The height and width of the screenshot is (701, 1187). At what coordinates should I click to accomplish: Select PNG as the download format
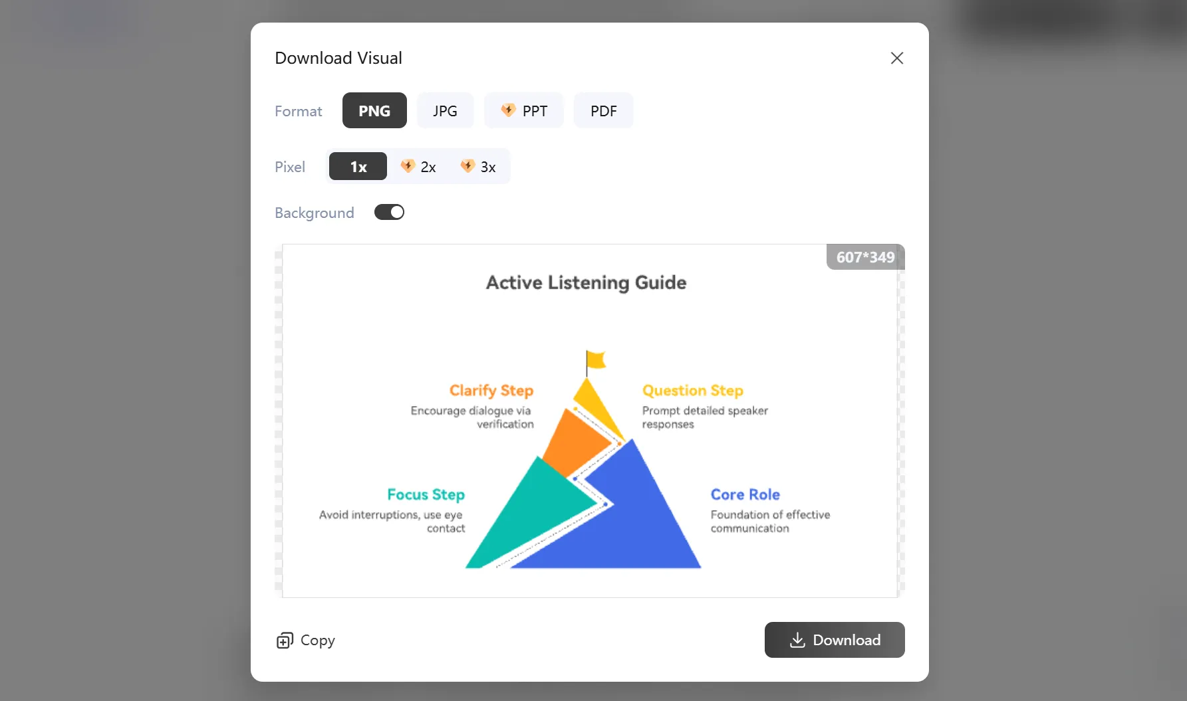tap(374, 110)
